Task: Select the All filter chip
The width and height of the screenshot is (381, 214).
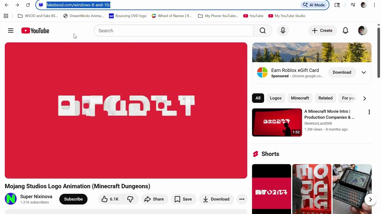Action: point(258,98)
